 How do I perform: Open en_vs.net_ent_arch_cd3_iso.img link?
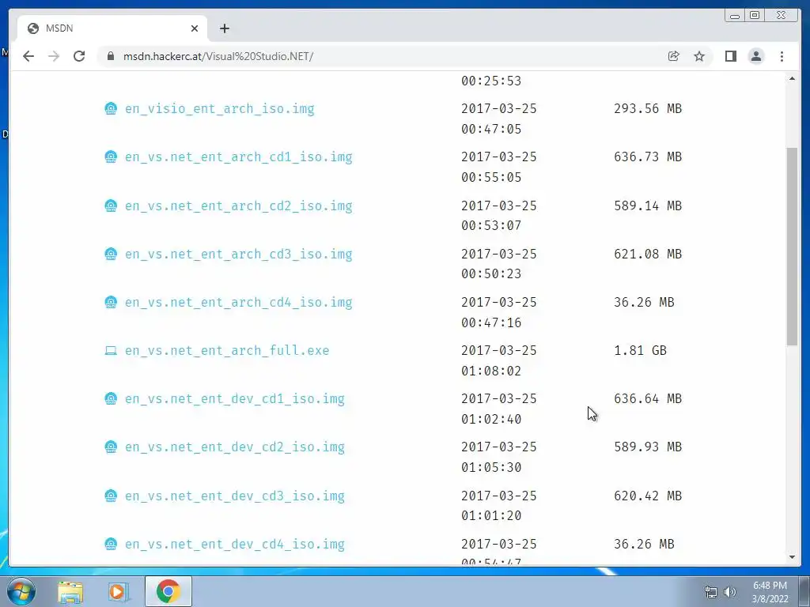[239, 254]
